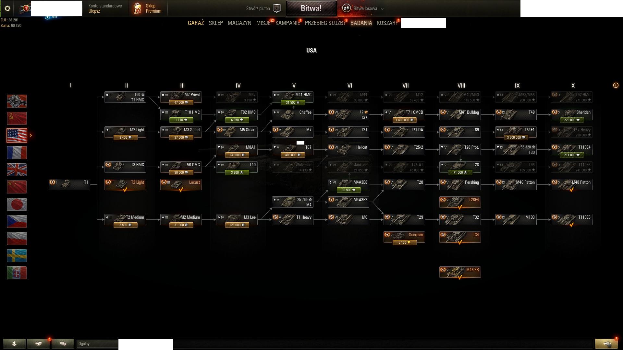Open the contacts list button
This screenshot has height=350, width=623.
tap(14, 344)
